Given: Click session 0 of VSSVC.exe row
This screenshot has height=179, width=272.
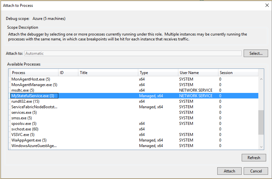Looking at the screenshot, I should pos(220,135).
